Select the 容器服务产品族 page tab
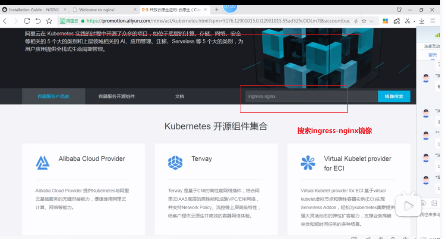Screen dimensions: 445x239 point(54,96)
